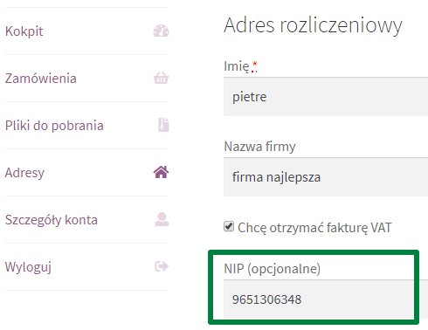The image size is (428, 330).
Task: Click the Szczegóły konta user icon
Action: click(x=162, y=219)
